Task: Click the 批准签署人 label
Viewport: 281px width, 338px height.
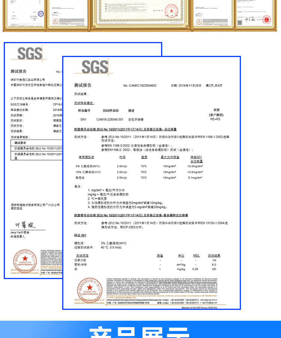Action: pyautogui.click(x=18, y=237)
